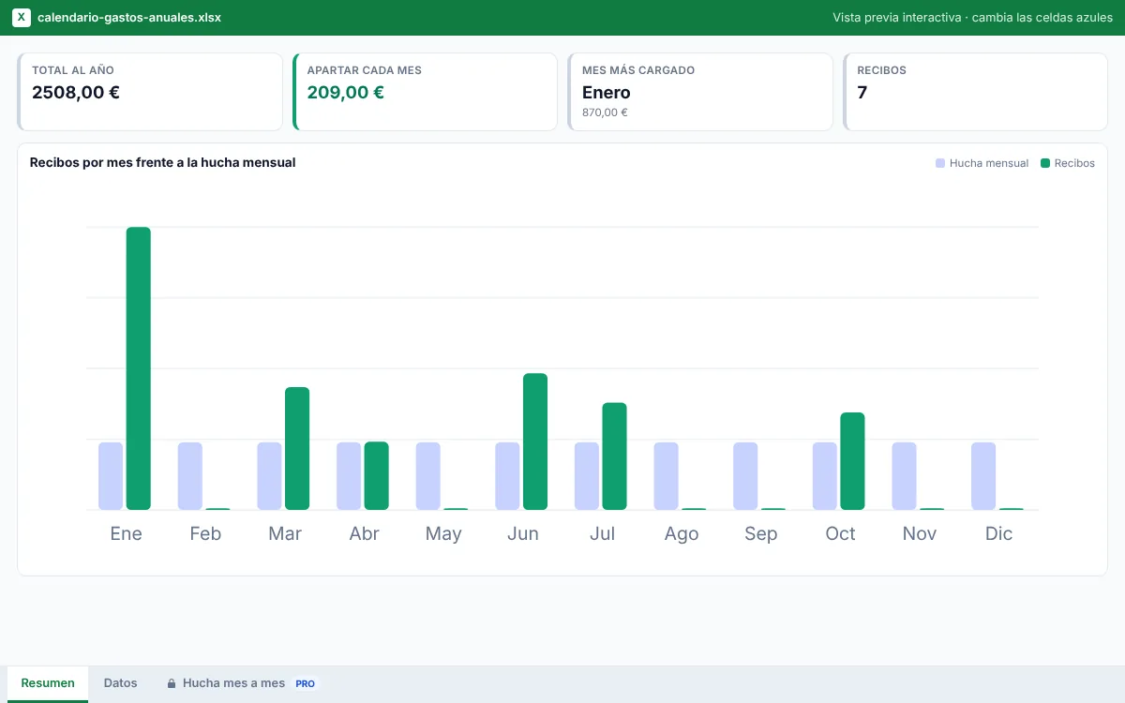Select the 209,00 € monthly amount
Image resolution: width=1125 pixels, height=703 pixels.
[346, 92]
